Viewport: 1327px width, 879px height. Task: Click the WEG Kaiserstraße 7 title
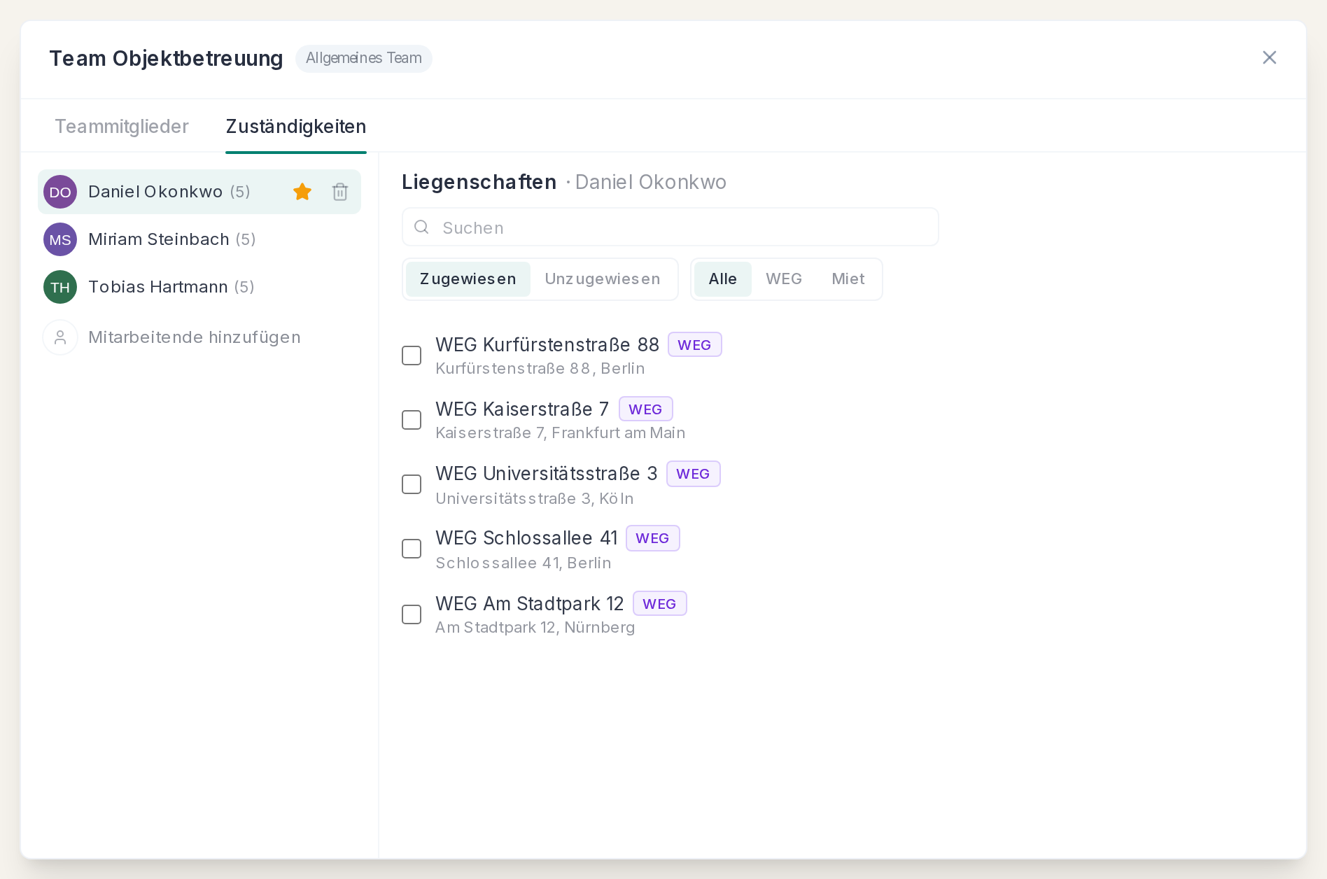(522, 409)
